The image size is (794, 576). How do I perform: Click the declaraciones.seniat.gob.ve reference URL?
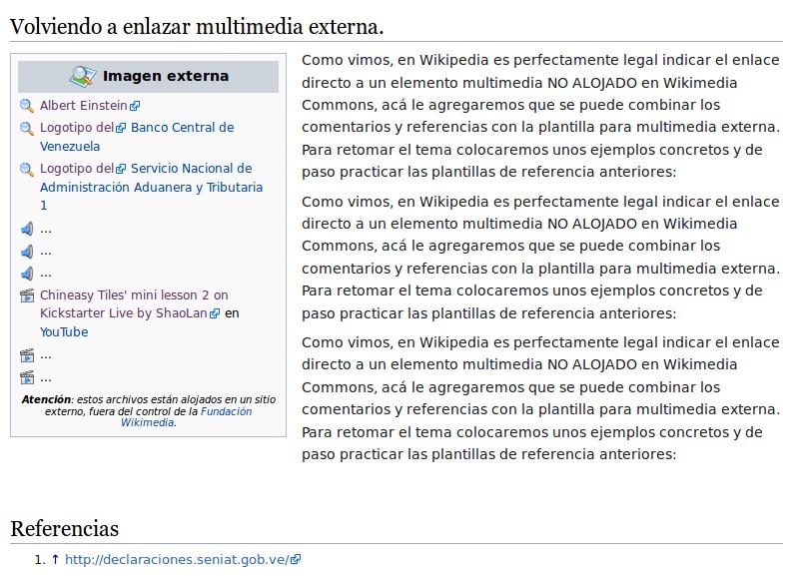pos(177,560)
